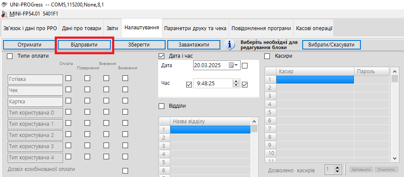Check Картка Внесення checkbox
Viewport: 404px width, 177px height.
click(106, 101)
